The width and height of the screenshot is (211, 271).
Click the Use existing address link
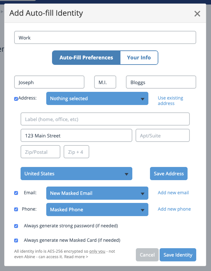170,101
